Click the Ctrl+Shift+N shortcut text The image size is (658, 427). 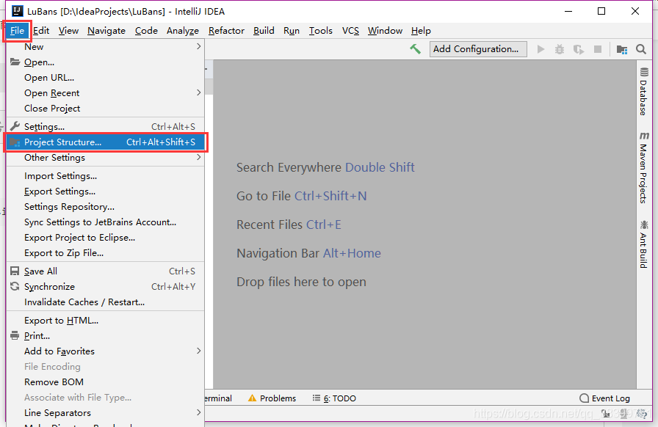click(330, 196)
